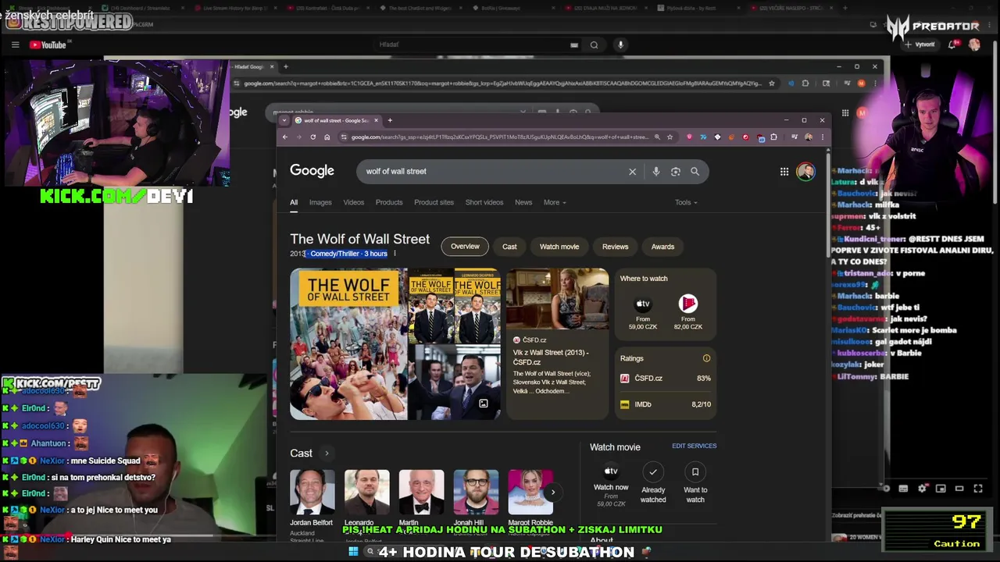Open Google Lens image search
Image resolution: width=1000 pixels, height=562 pixels.
click(x=675, y=172)
